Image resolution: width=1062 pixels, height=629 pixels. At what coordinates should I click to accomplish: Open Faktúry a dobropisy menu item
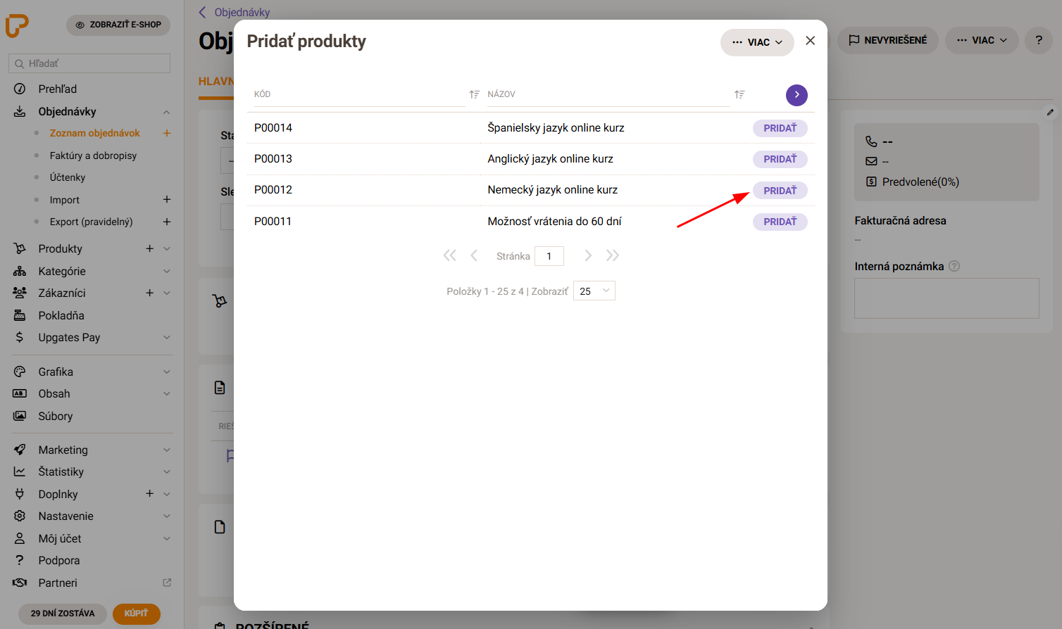pyautogui.click(x=93, y=155)
